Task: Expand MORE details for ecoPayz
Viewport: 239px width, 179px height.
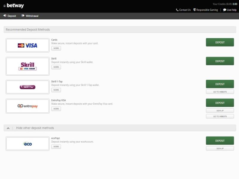Action: coord(56,147)
